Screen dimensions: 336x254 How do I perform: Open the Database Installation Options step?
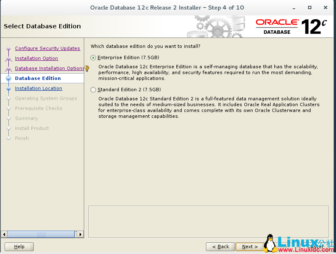pos(49,68)
